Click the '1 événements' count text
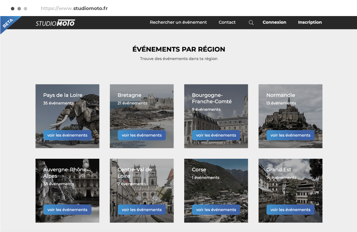The width and height of the screenshot is (357, 232). pyautogui.click(x=205, y=178)
